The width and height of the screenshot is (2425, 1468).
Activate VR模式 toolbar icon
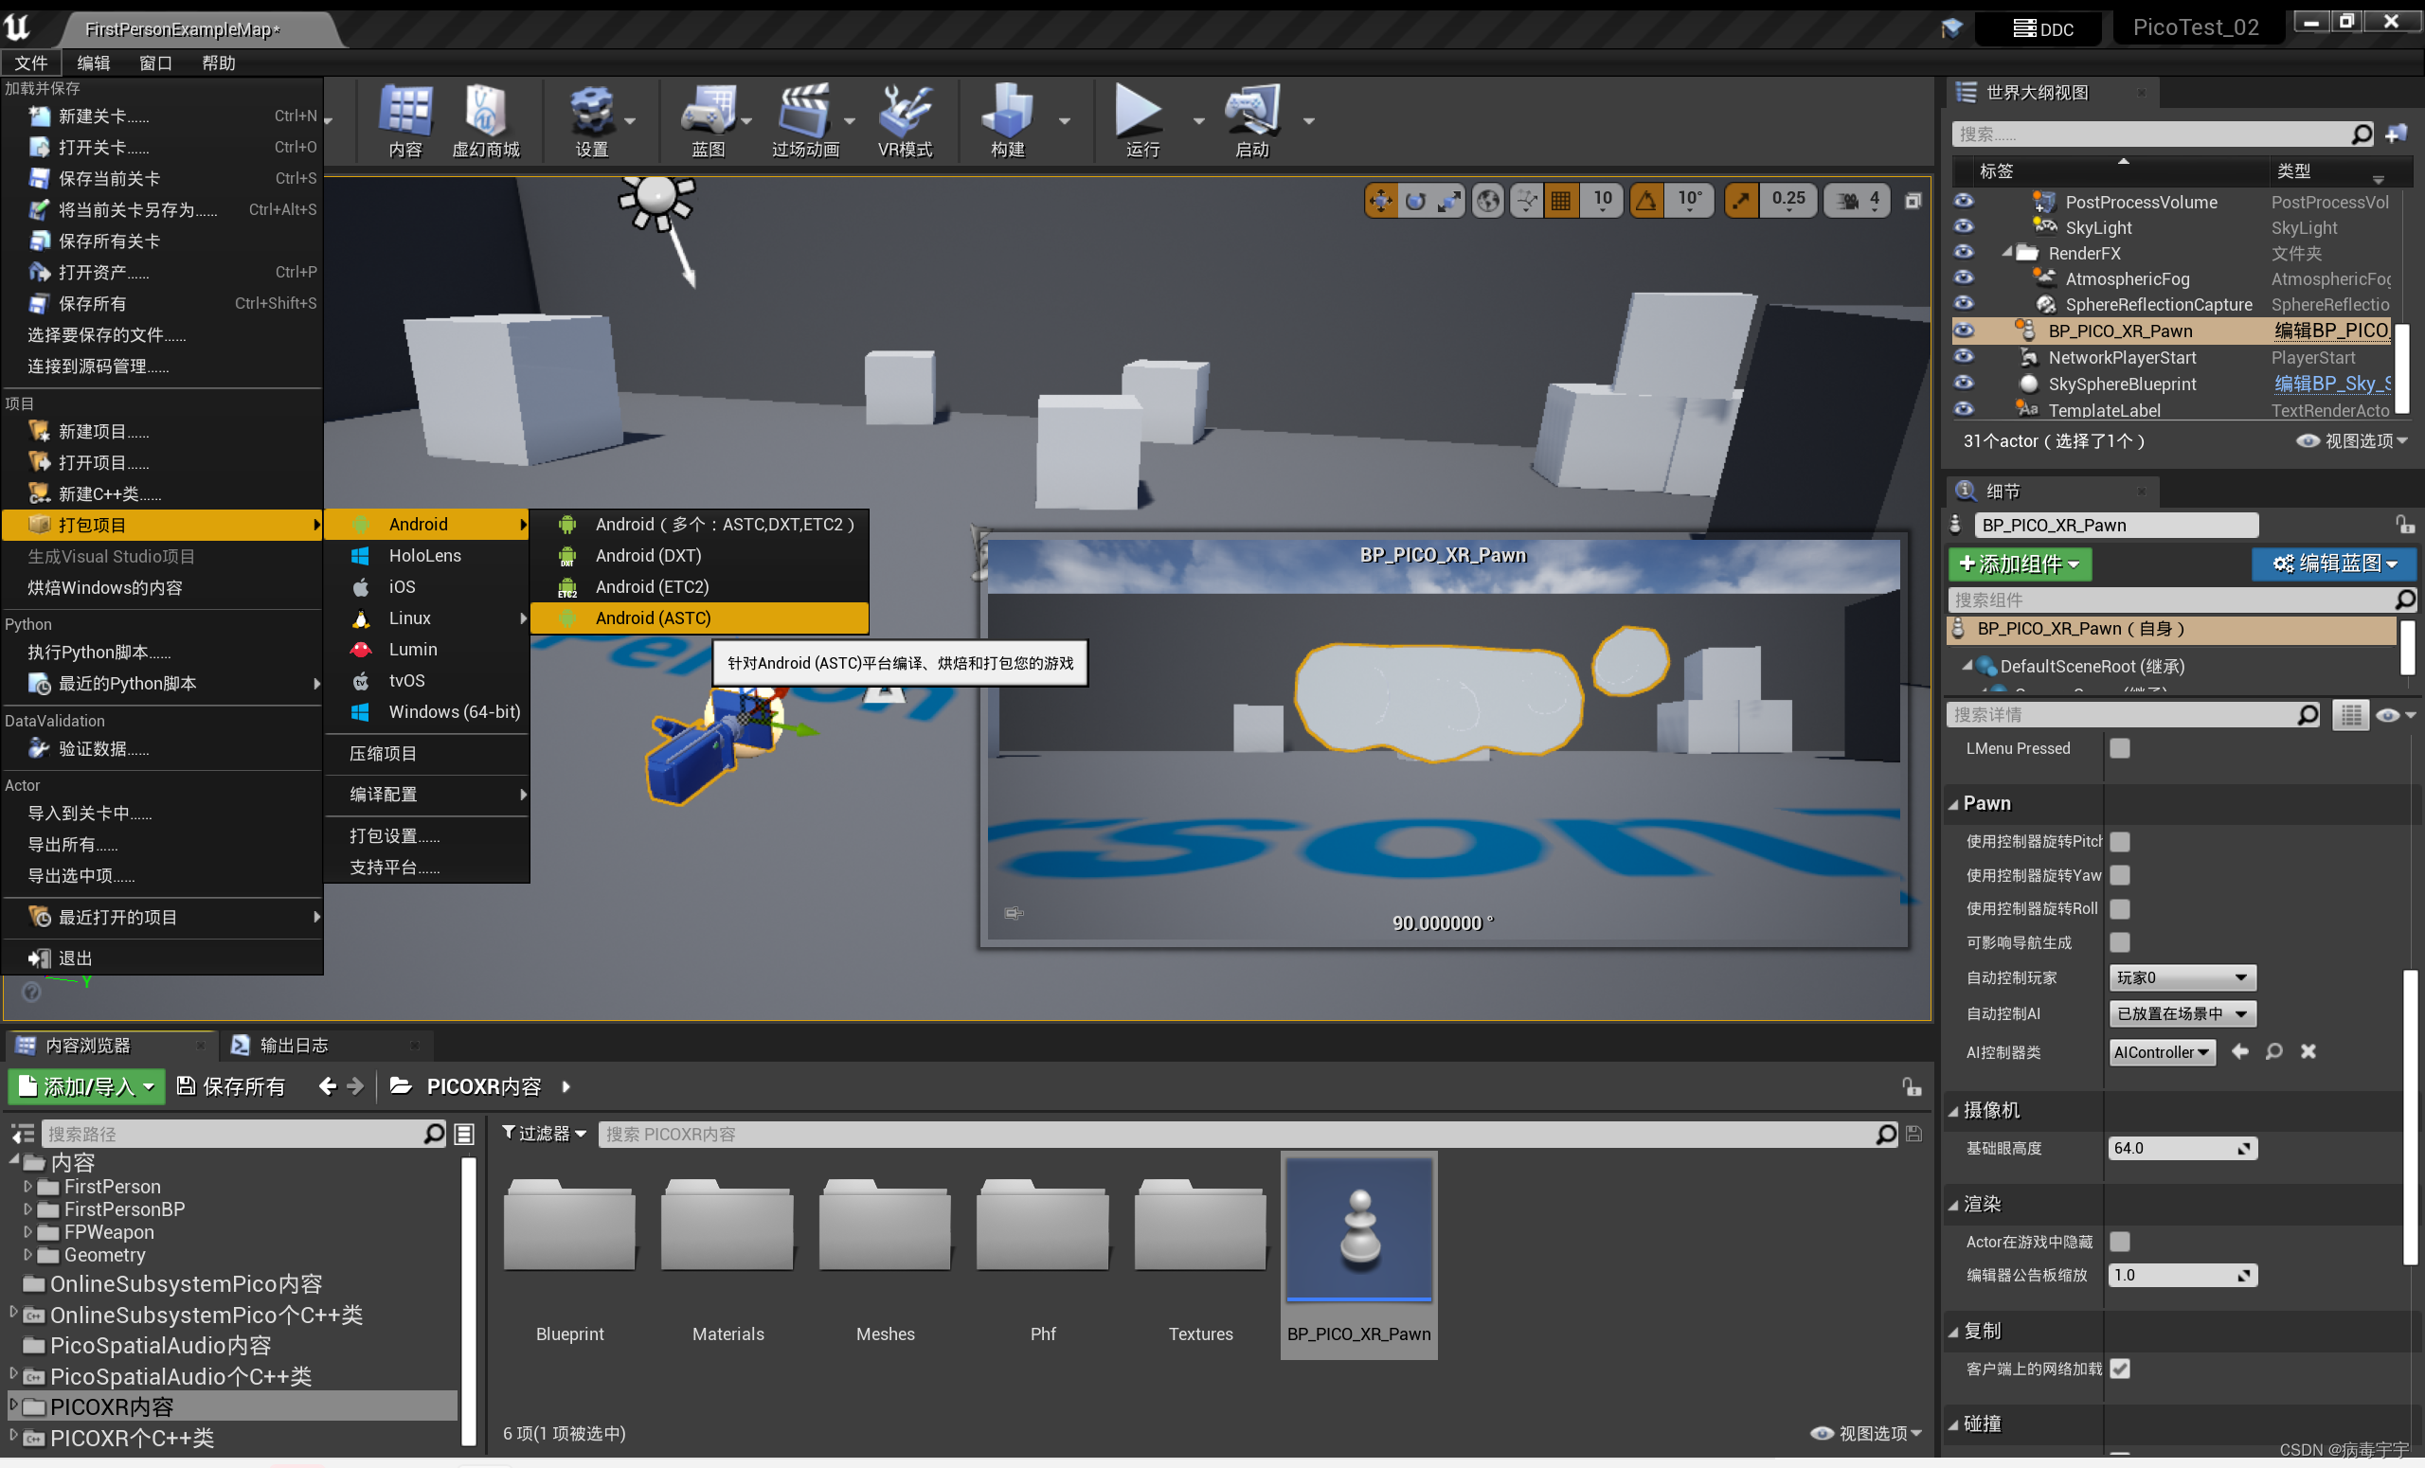905,118
